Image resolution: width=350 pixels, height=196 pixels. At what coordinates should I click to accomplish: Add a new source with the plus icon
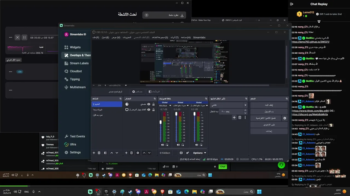click(x=126, y=153)
